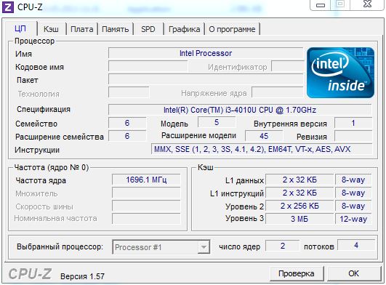Image resolution: width=386 pixels, height=285 pixels.
Task: Click the empty Пакет field
Action: [x=206, y=79]
